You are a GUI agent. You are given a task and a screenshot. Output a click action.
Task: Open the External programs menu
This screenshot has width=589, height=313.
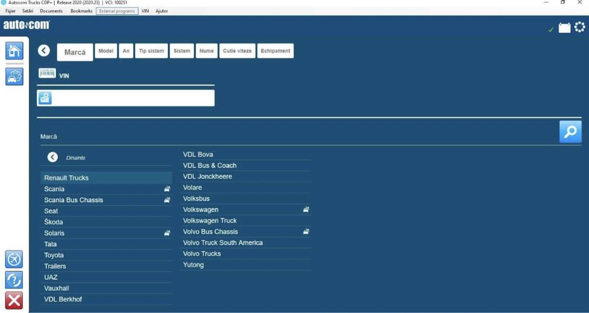tap(117, 11)
